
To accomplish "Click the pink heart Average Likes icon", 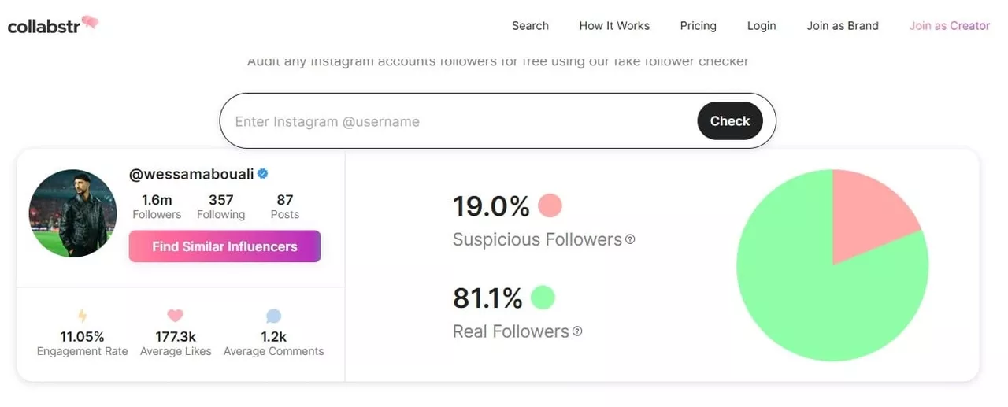I will point(176,316).
